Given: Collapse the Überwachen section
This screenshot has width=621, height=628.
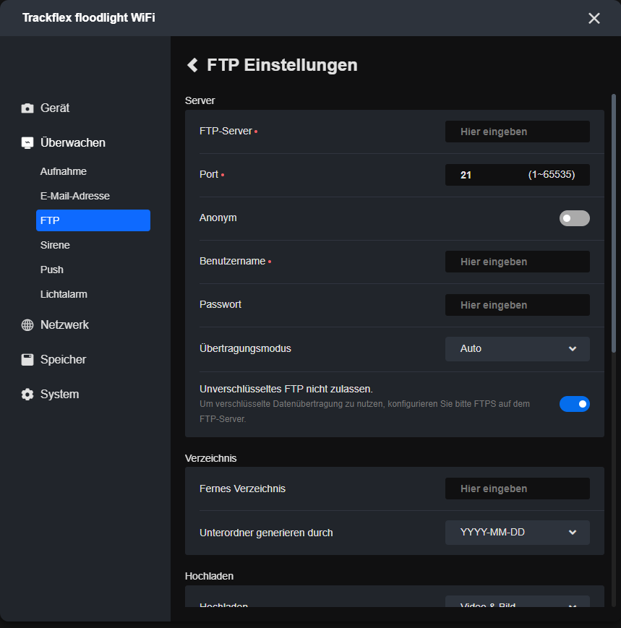Looking at the screenshot, I should pos(73,143).
